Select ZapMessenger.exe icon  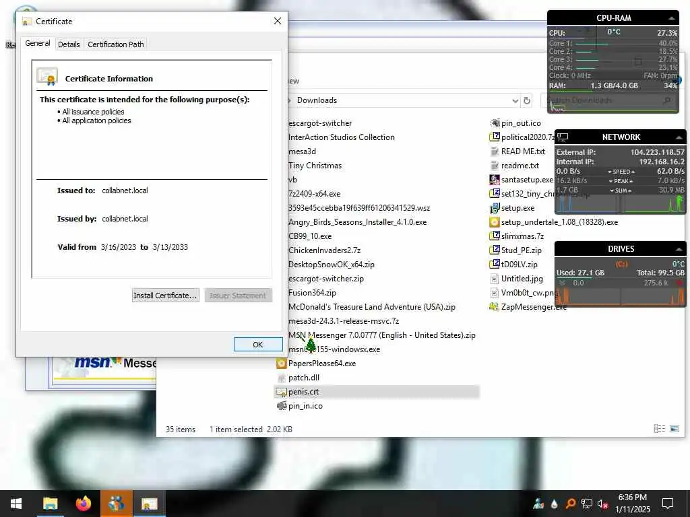[x=495, y=307]
